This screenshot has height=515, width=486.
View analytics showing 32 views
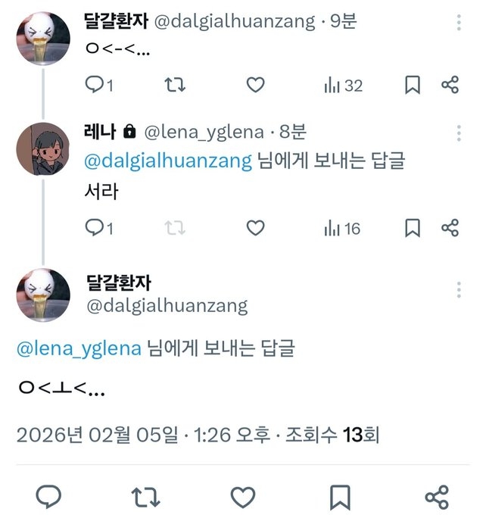pos(343,85)
